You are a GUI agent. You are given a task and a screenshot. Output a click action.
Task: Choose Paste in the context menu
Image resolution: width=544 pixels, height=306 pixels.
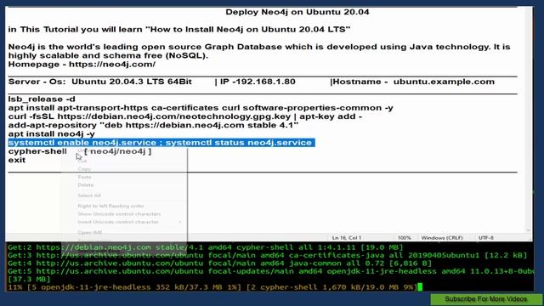pos(84,177)
